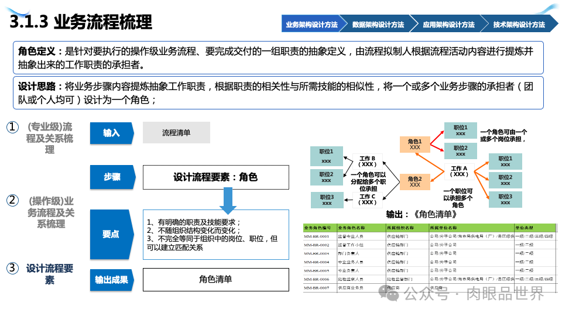Click the blue downward arrow under 设计流程要素：角色
Viewport: 562px width, 316px height.
[228, 201]
